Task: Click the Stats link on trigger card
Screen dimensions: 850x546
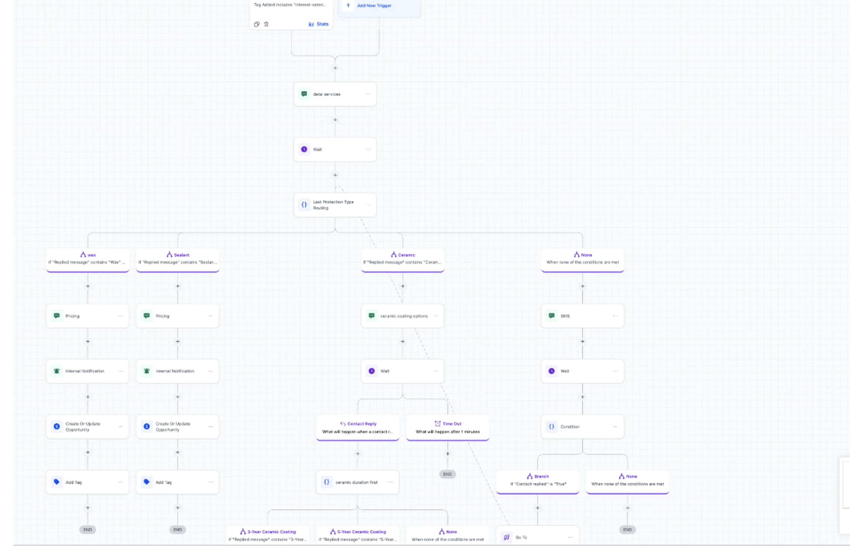Action: 318,24
